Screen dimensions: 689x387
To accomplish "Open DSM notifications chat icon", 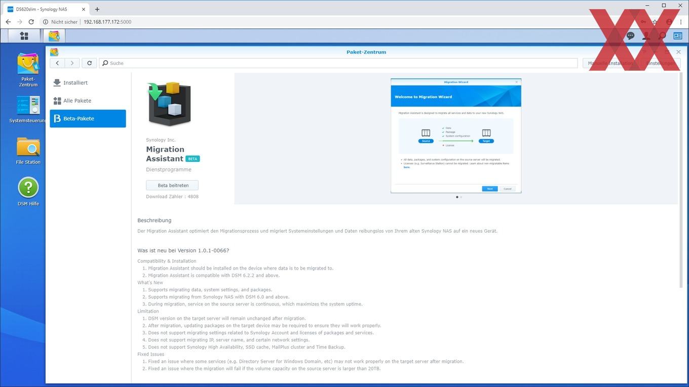I will click(630, 36).
